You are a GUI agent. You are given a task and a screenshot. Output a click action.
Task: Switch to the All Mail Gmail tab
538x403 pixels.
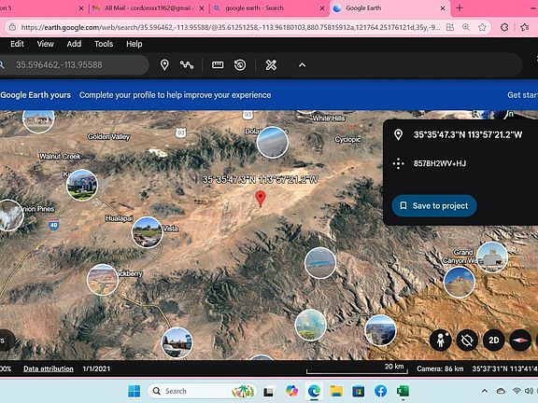149,8
